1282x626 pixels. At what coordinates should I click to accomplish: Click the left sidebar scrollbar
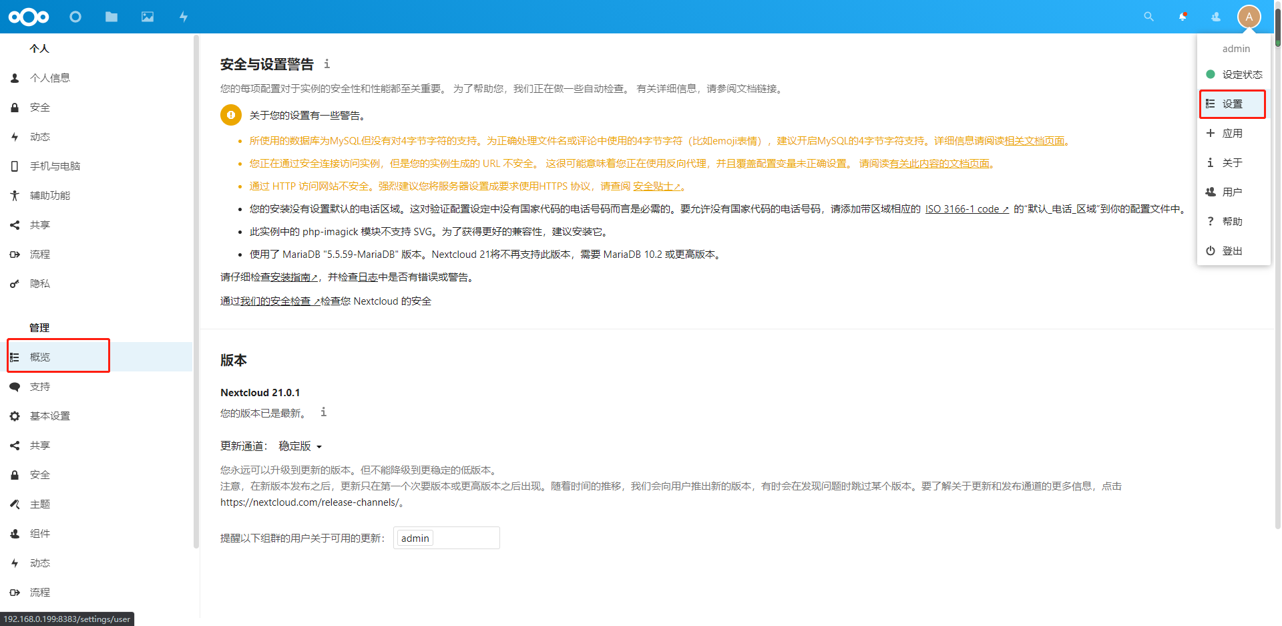point(196,291)
